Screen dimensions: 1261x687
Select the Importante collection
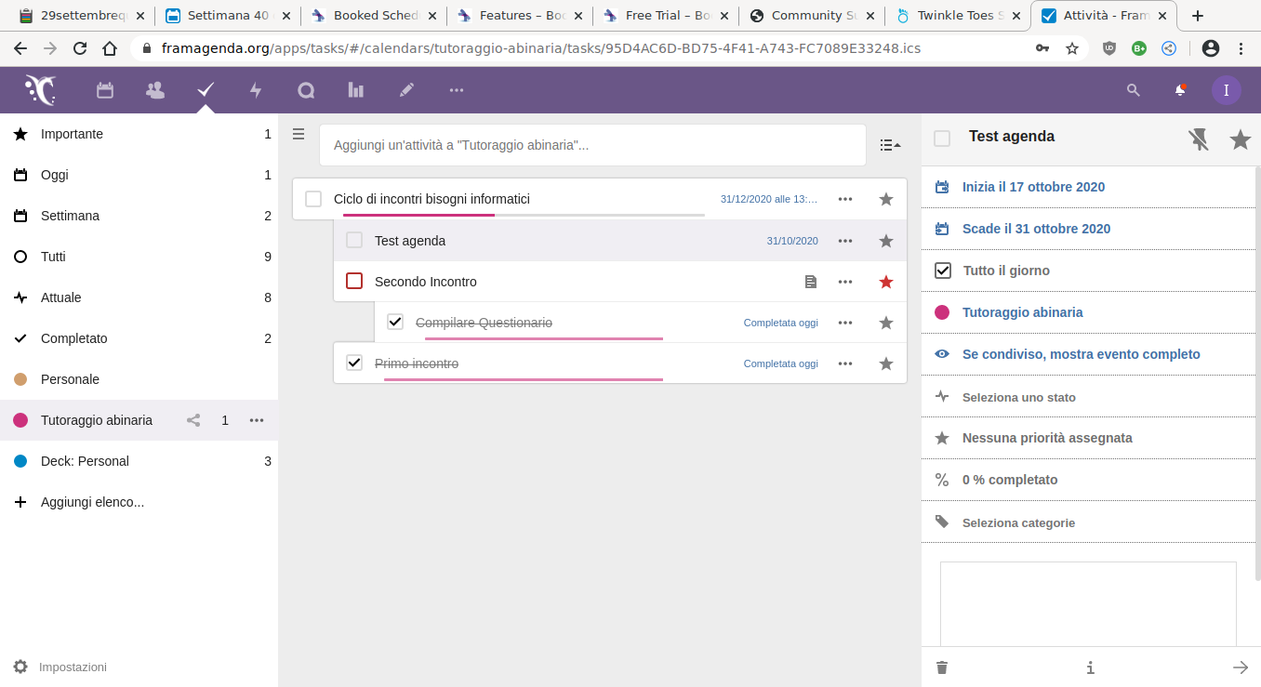139,134
